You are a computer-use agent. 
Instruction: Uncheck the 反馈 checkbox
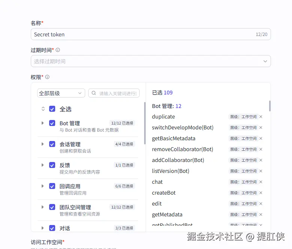click(52, 165)
